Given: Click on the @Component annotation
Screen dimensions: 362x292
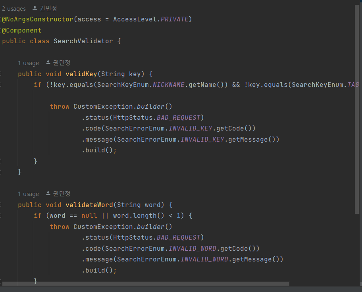Looking at the screenshot, I should coord(22,30).
